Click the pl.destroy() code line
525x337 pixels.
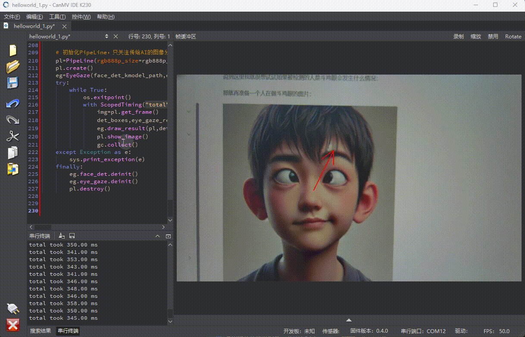click(x=90, y=189)
